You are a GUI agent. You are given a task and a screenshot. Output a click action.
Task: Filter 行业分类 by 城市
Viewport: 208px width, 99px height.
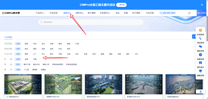[128, 54]
